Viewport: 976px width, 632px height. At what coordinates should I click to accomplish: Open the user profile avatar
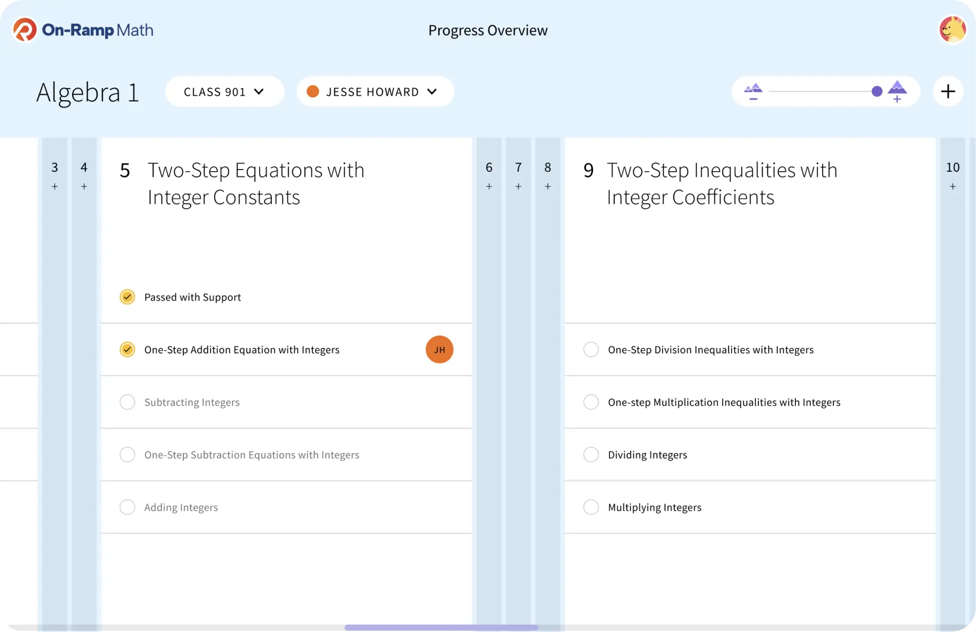pos(952,29)
